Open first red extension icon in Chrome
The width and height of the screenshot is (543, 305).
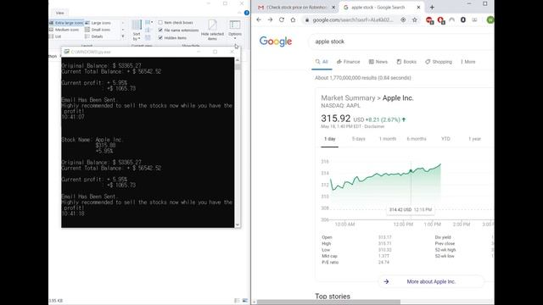point(429,20)
